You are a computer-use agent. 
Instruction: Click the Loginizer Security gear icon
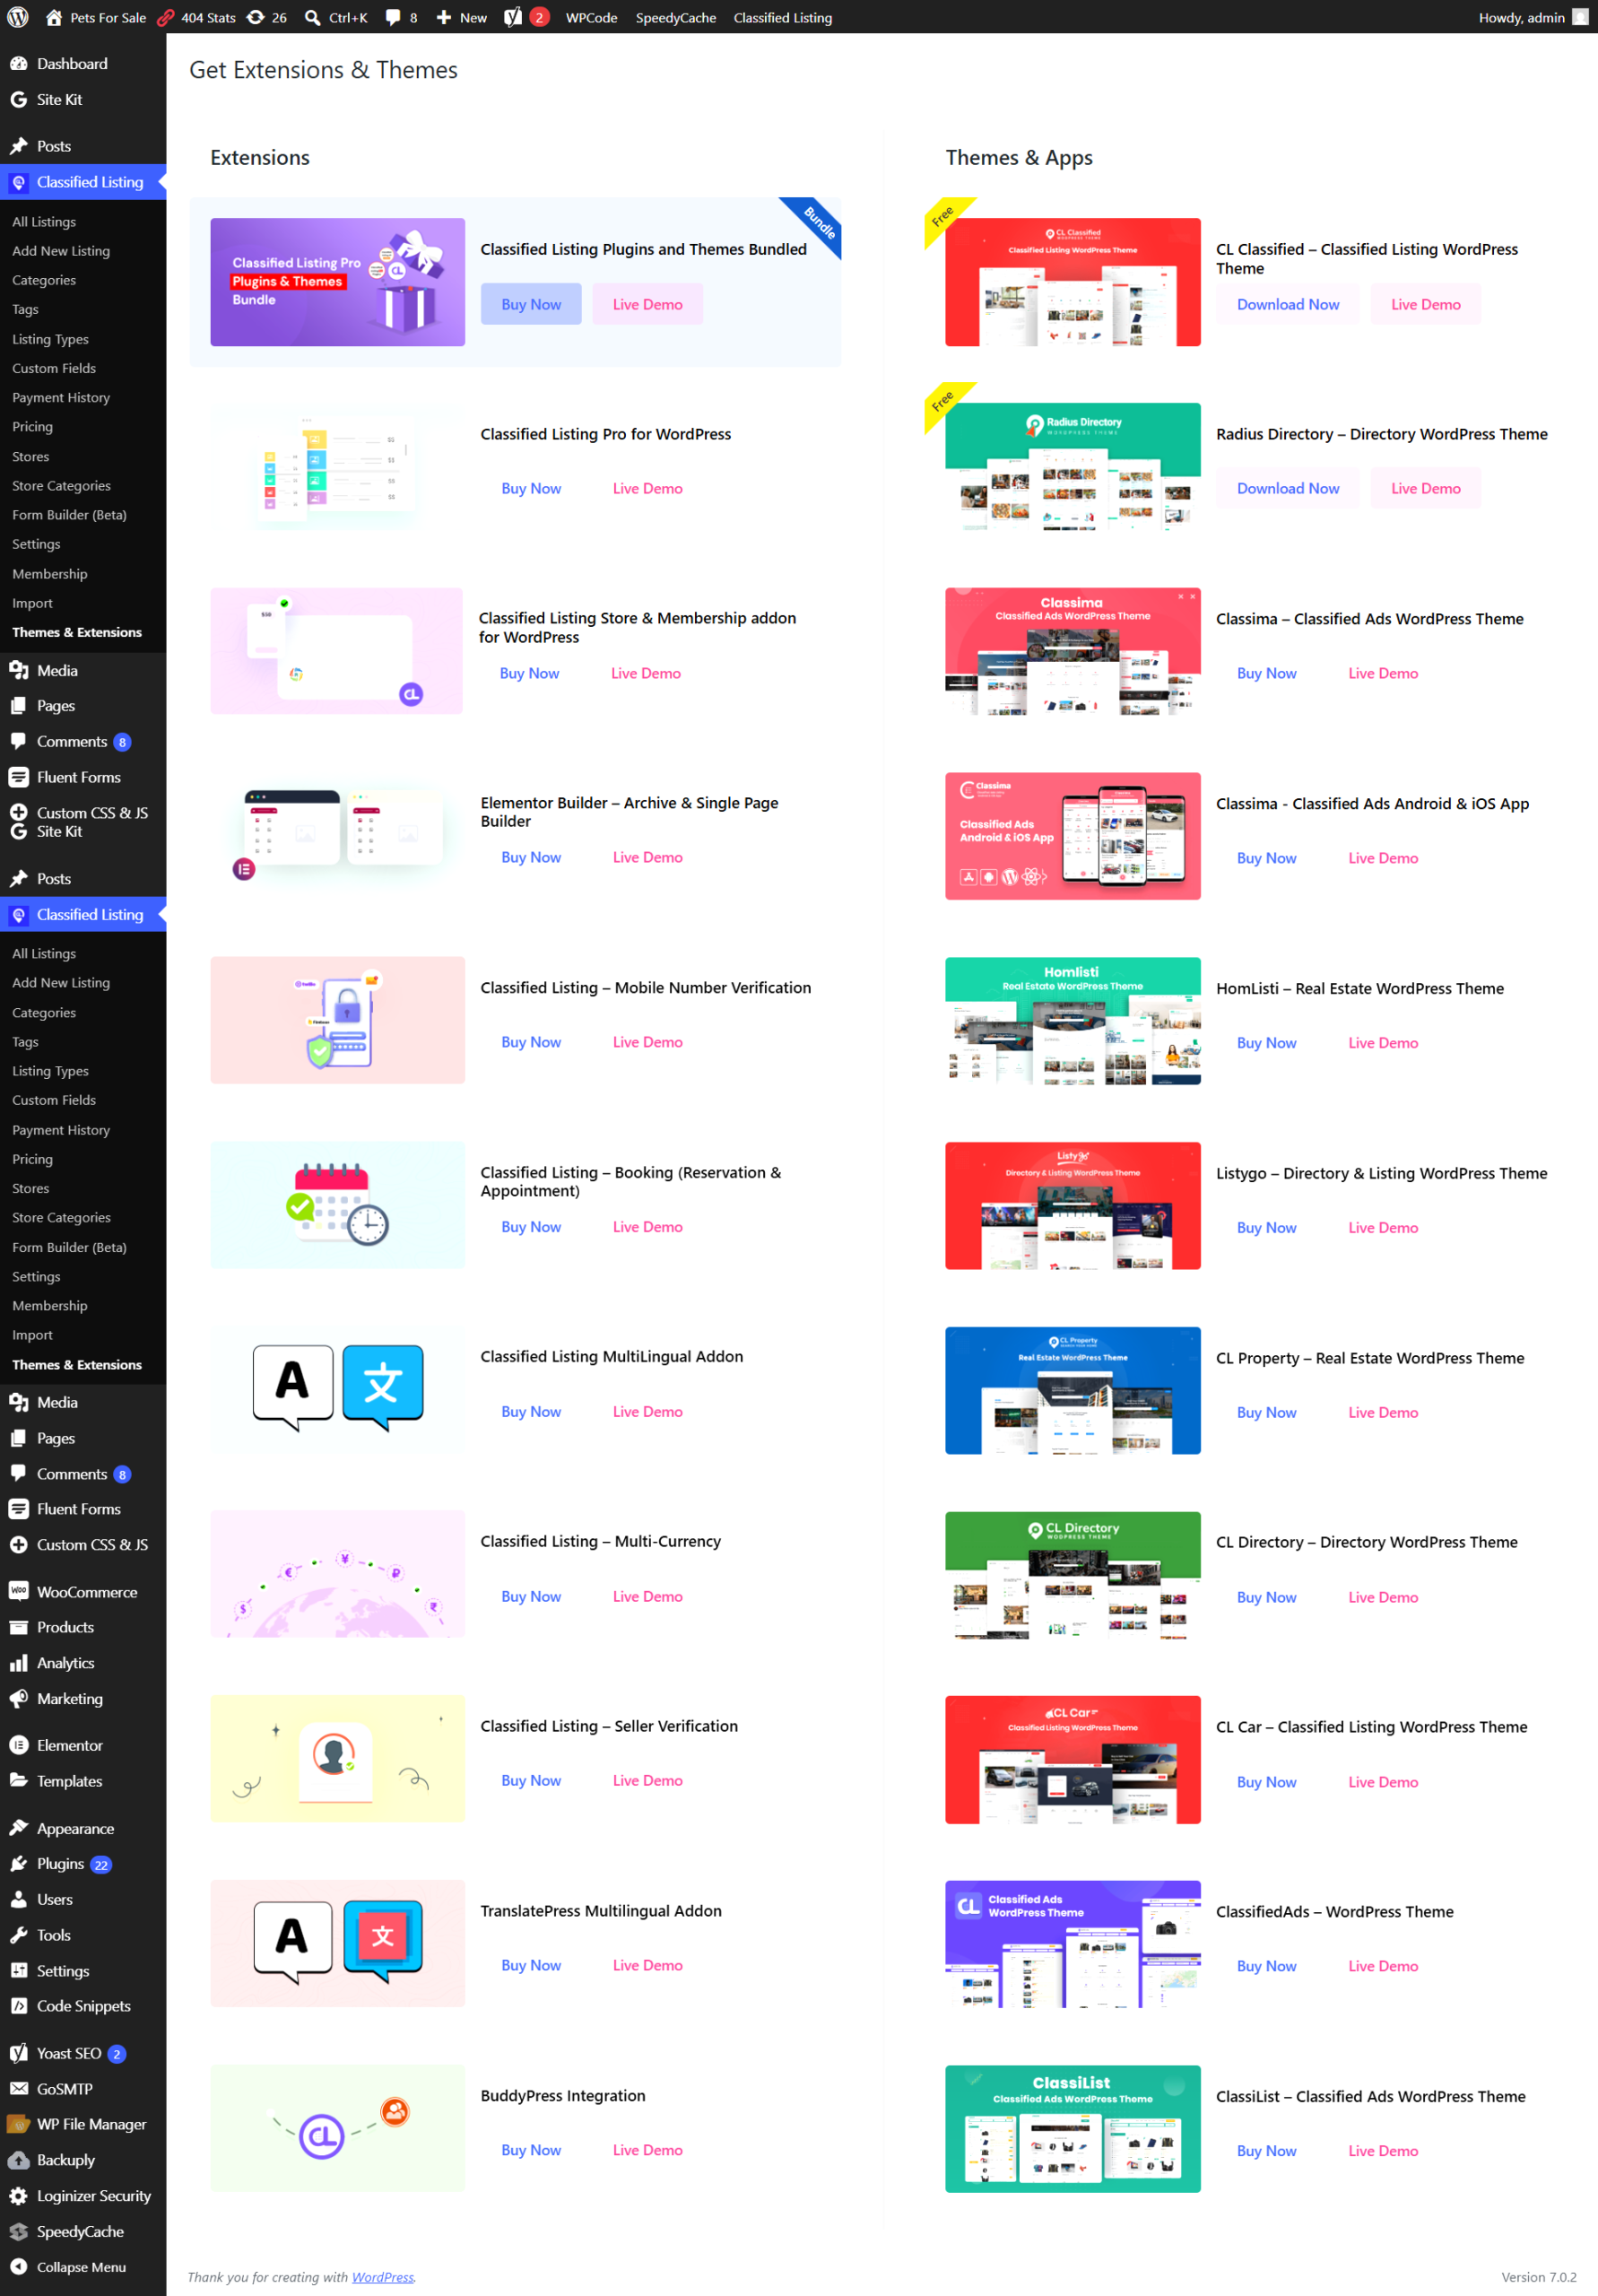coord(18,2196)
